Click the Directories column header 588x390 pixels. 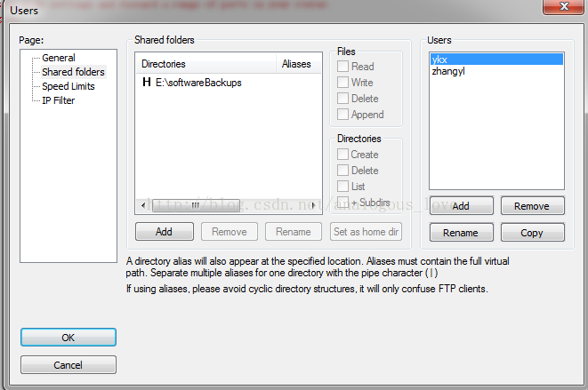click(205, 64)
